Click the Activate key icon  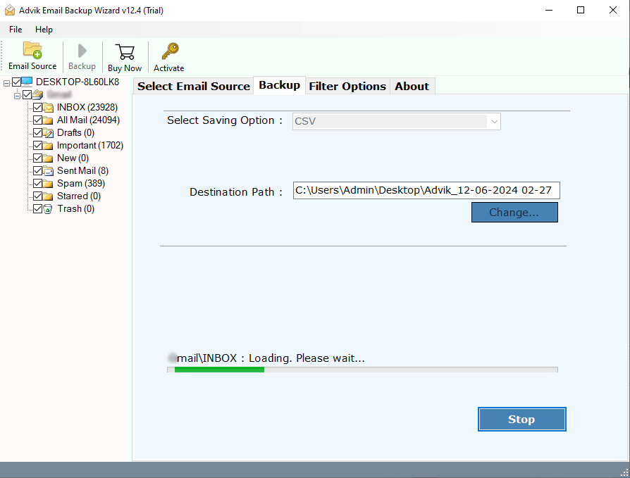(170, 51)
